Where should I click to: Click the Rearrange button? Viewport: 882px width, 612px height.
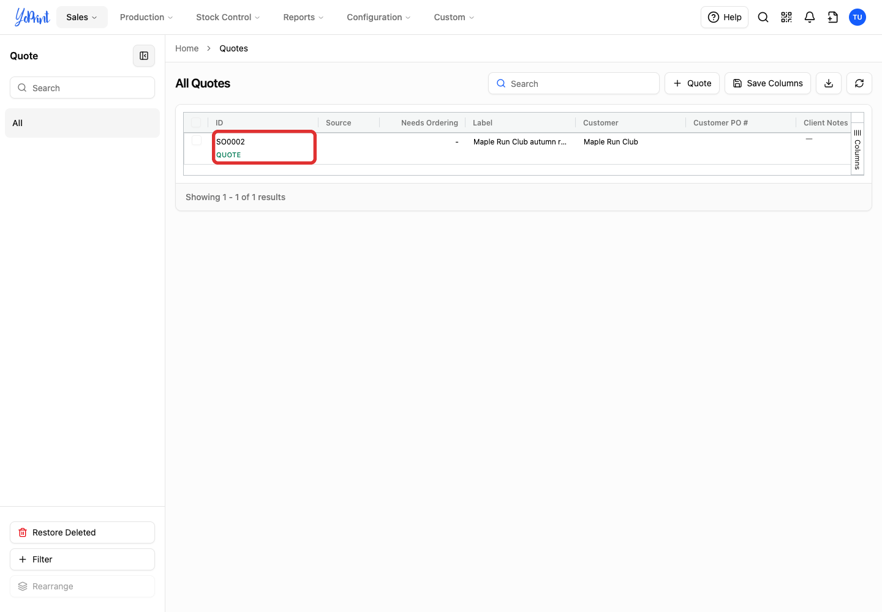click(82, 586)
